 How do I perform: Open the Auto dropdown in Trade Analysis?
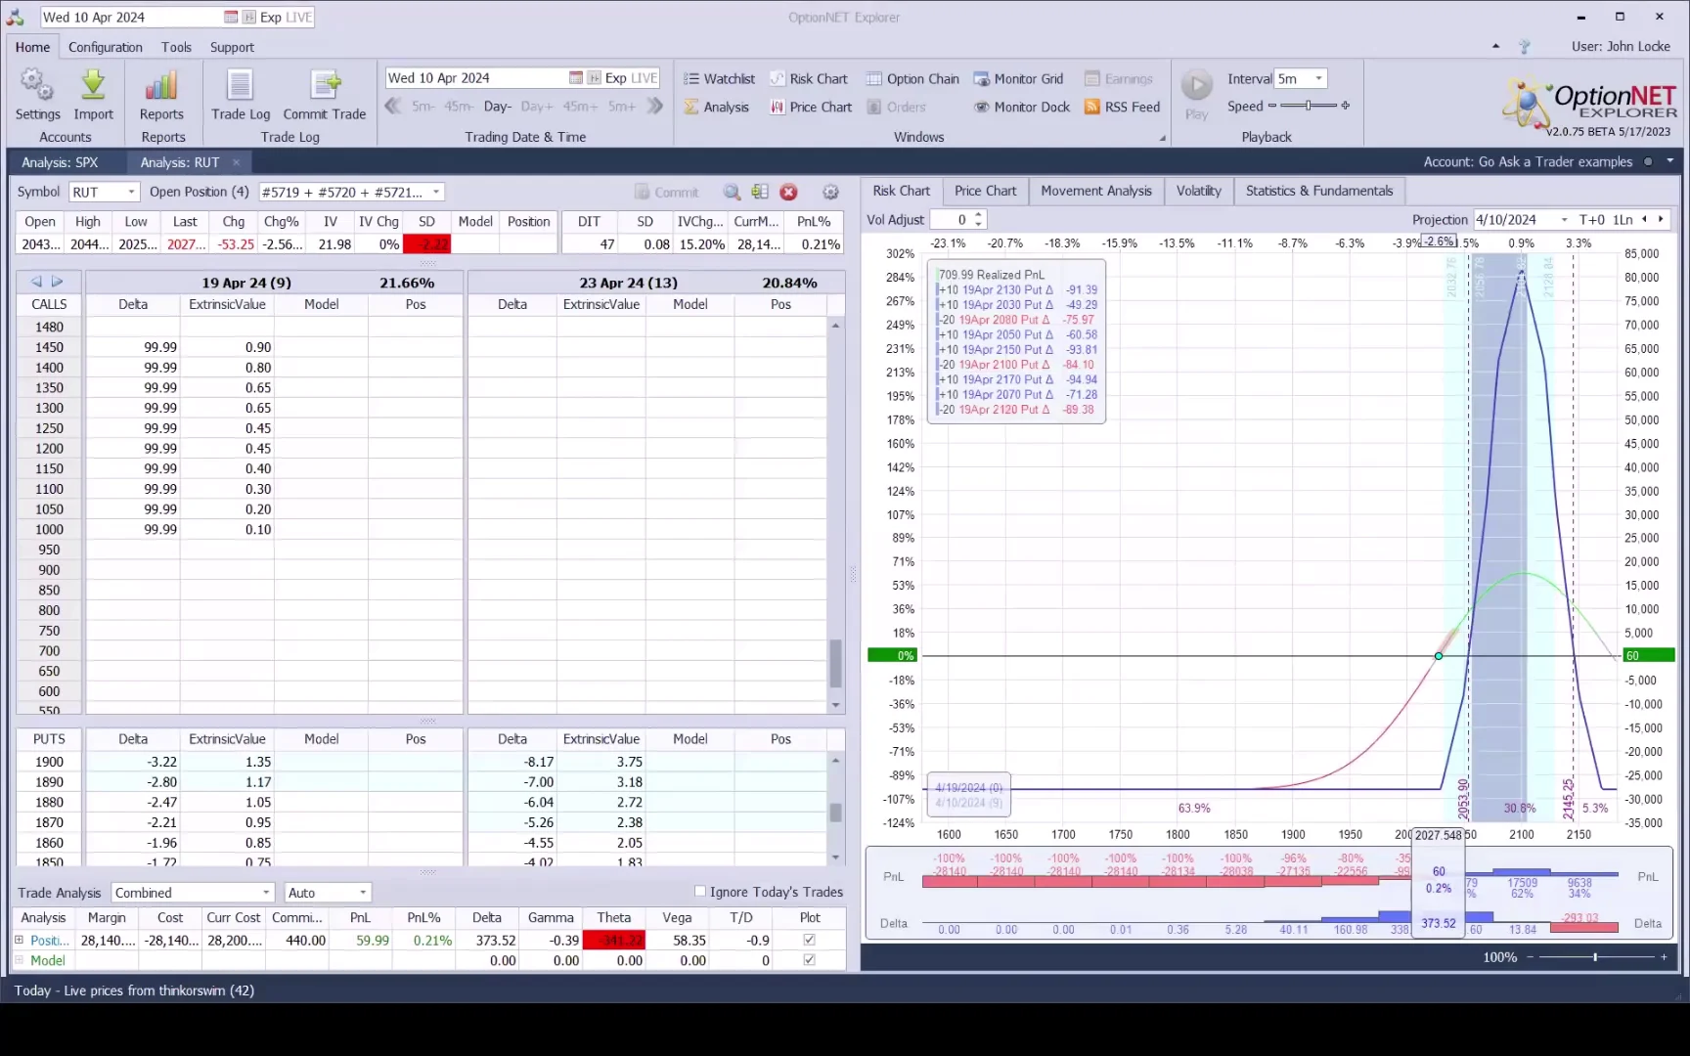(x=363, y=893)
